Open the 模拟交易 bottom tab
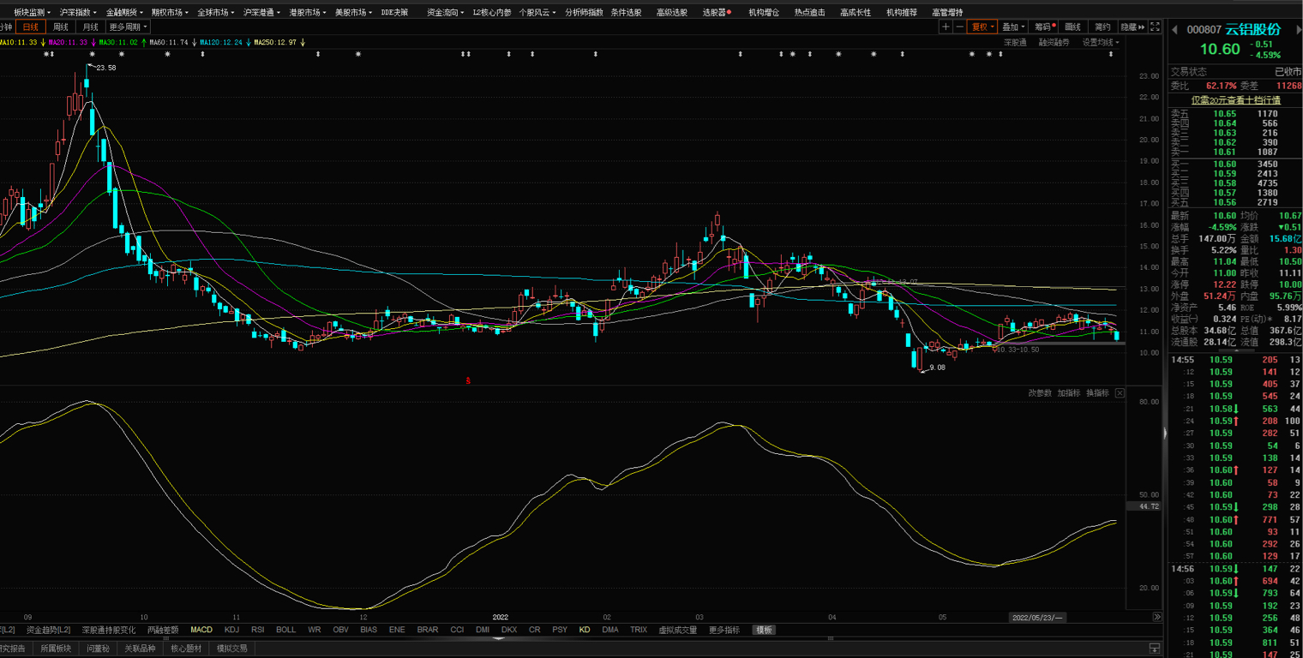 pos(231,649)
